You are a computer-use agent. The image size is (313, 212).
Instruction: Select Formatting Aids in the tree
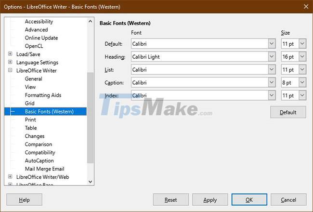coord(43,95)
